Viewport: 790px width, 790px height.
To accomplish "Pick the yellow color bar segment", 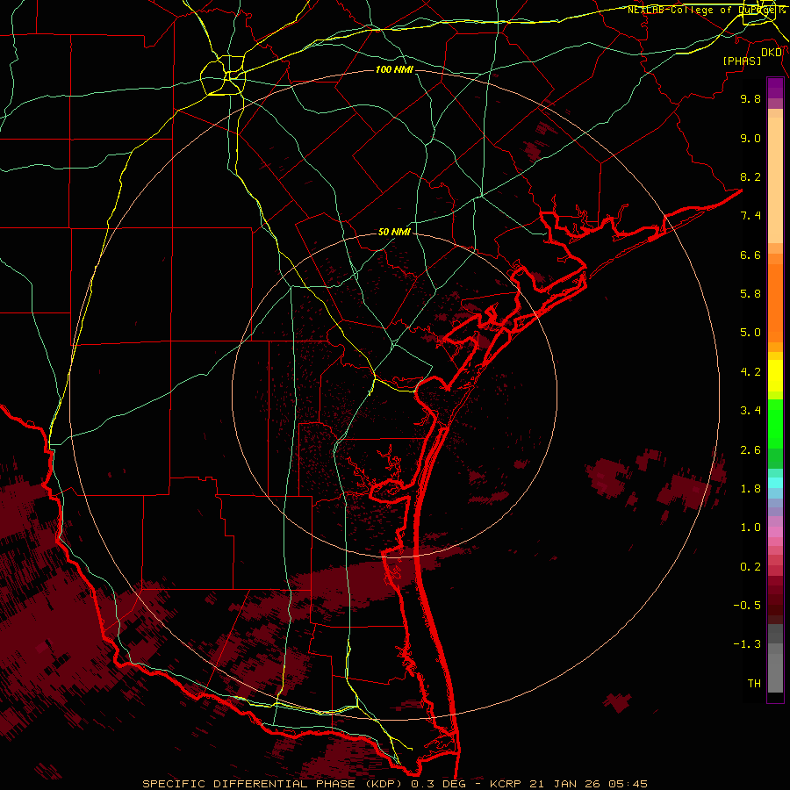I will [x=775, y=376].
